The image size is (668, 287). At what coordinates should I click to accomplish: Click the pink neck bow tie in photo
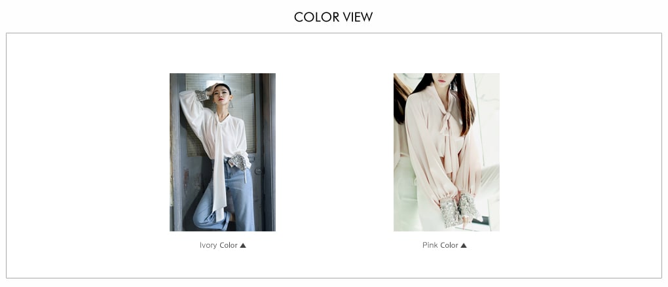pyautogui.click(x=447, y=124)
